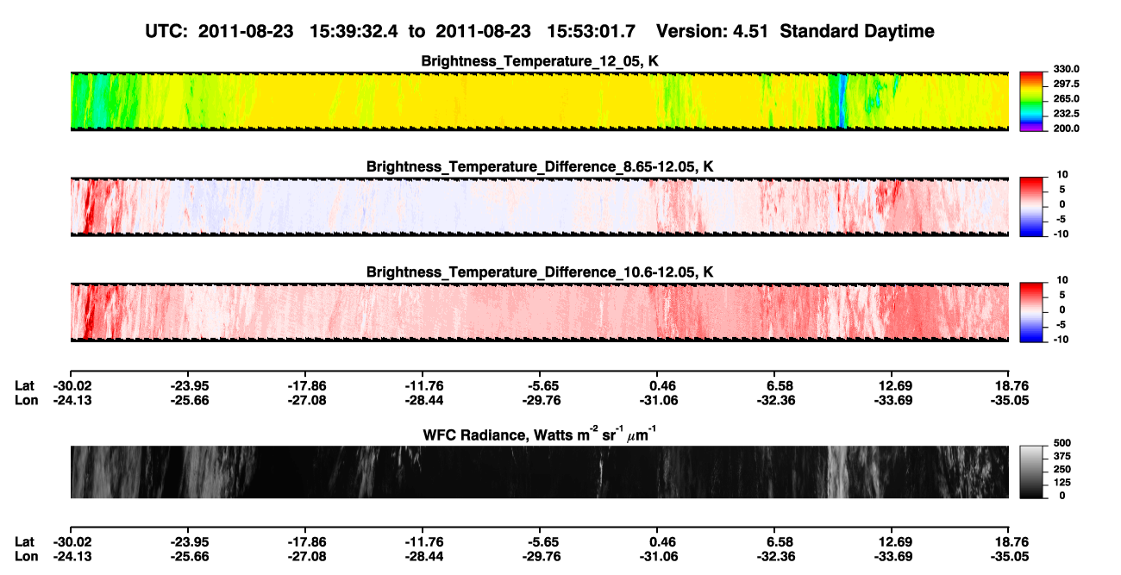This screenshot has height=575, width=1121.
Task: Click the bottom axis latitude value -30.02
Action: click(x=71, y=541)
